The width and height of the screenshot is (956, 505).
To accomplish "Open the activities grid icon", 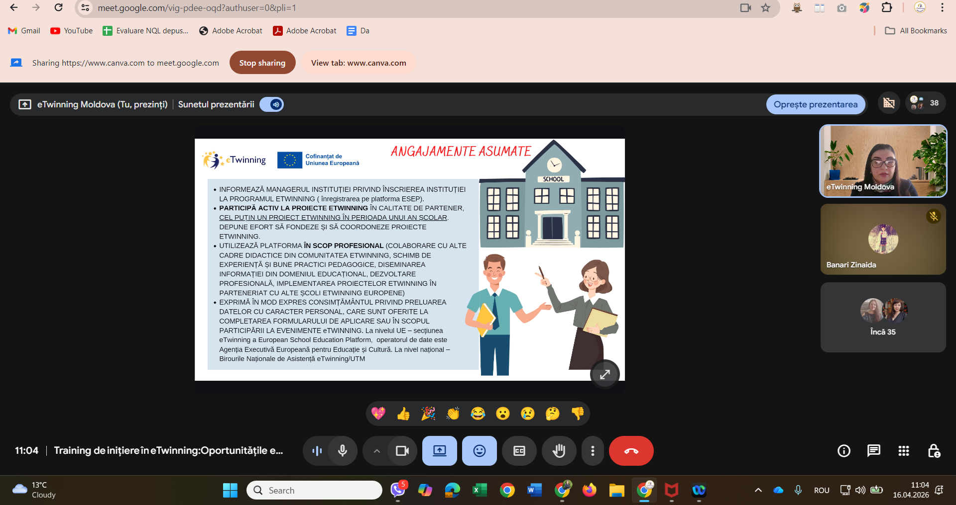I will 903,451.
